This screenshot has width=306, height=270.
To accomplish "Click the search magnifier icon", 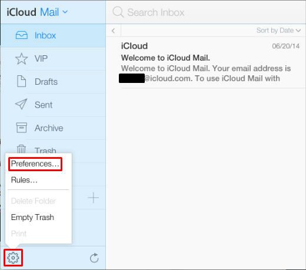I will 118,12.
